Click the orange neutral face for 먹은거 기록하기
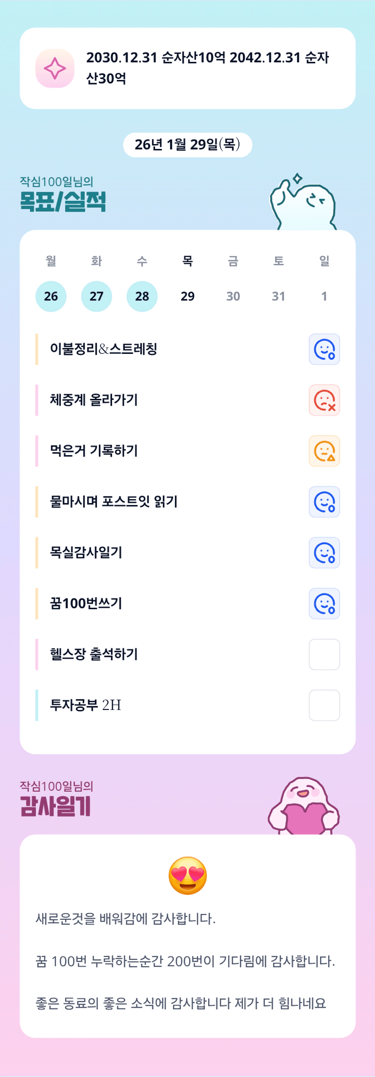The width and height of the screenshot is (375, 1077). click(x=324, y=451)
